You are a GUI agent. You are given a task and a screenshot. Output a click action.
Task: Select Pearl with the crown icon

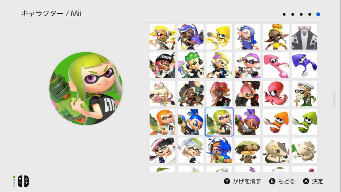tap(162, 94)
